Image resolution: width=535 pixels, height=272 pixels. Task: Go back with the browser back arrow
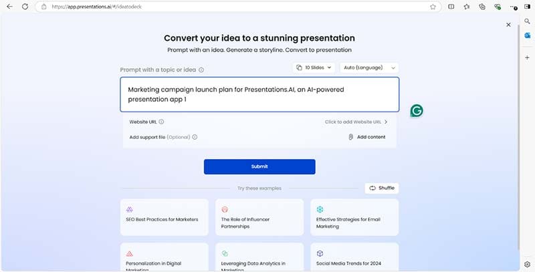coord(9,7)
